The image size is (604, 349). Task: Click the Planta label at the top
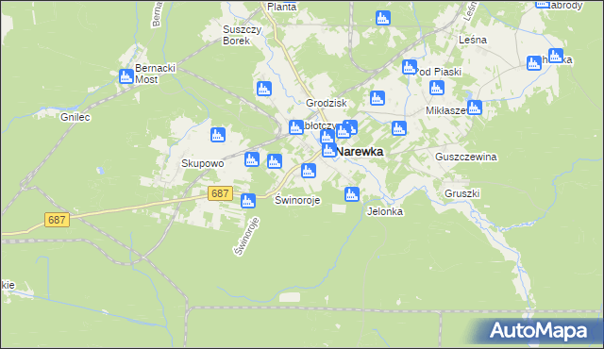(281, 7)
